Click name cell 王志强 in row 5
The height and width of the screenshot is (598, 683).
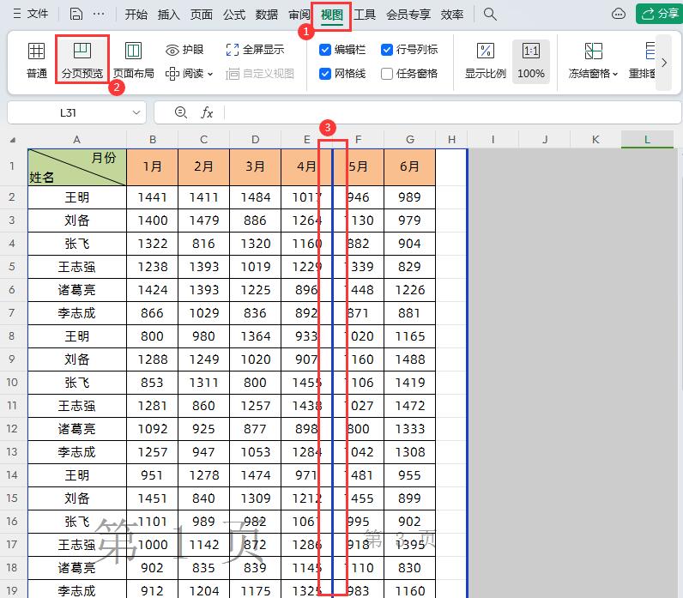(77, 267)
